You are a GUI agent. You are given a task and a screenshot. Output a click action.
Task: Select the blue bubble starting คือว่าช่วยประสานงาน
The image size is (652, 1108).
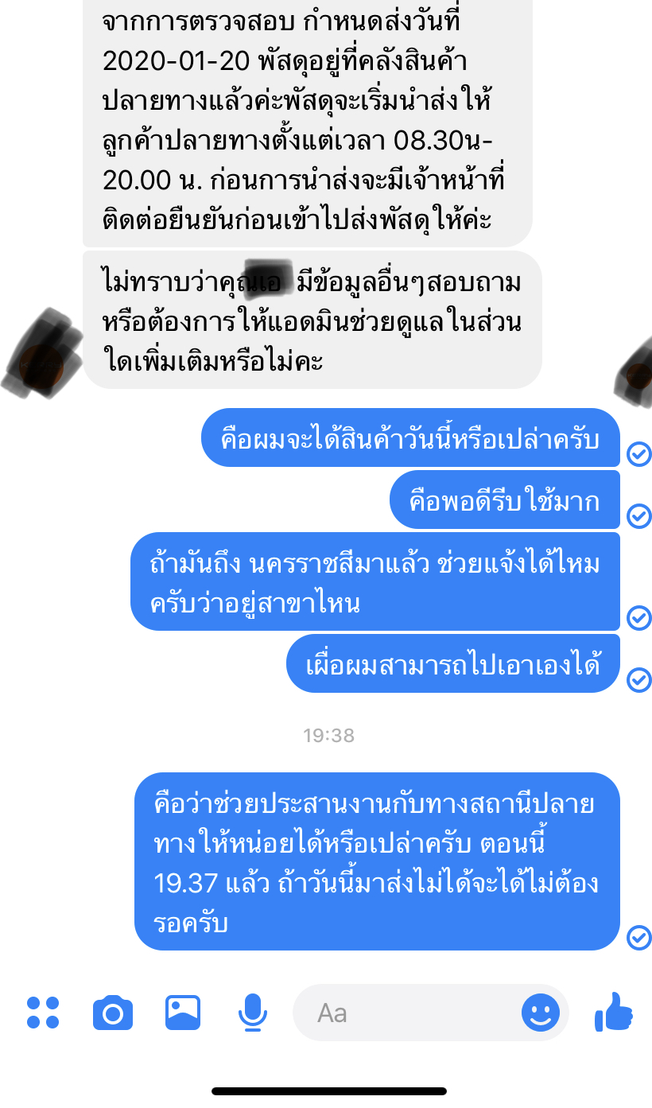pyautogui.click(x=377, y=861)
